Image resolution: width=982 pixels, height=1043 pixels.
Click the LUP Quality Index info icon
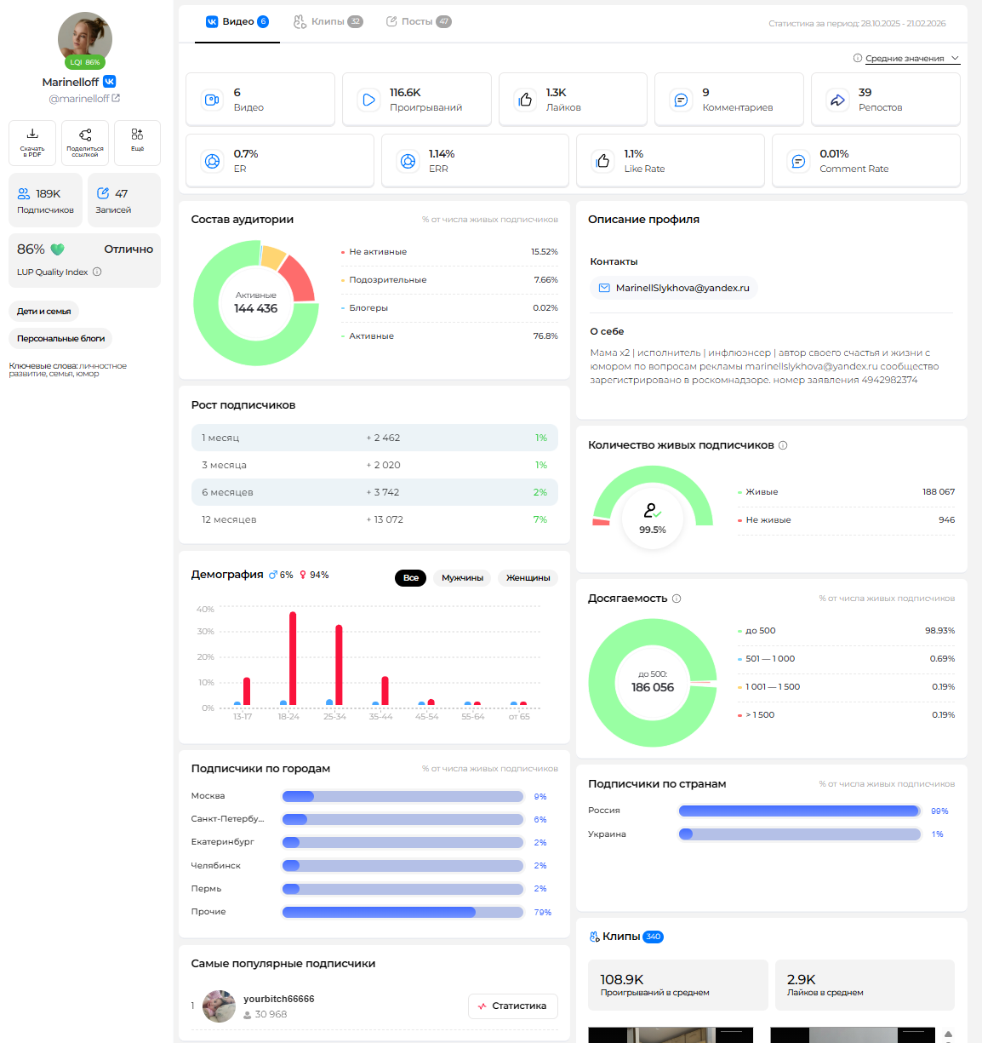point(97,272)
